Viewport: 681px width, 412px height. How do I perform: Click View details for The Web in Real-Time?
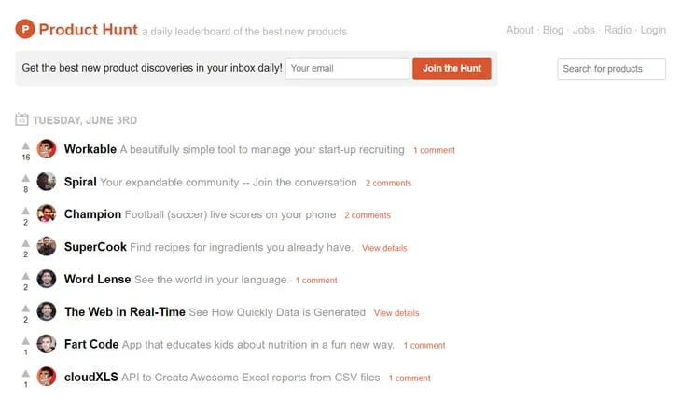click(396, 313)
